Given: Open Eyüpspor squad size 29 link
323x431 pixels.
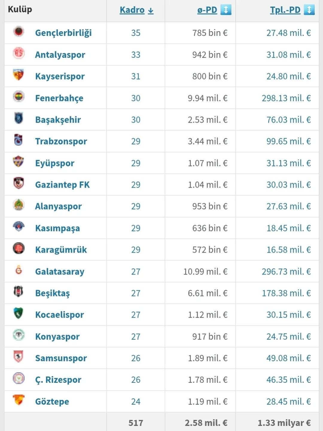Looking at the screenshot, I should [136, 163].
